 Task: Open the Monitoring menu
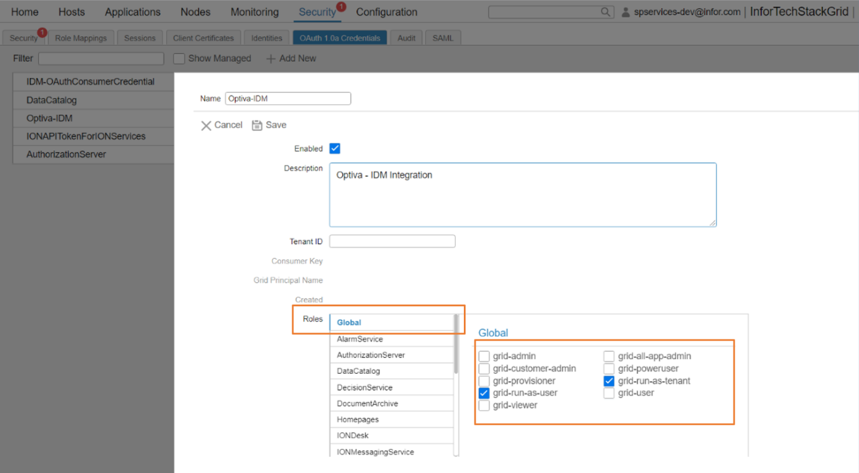(x=254, y=12)
